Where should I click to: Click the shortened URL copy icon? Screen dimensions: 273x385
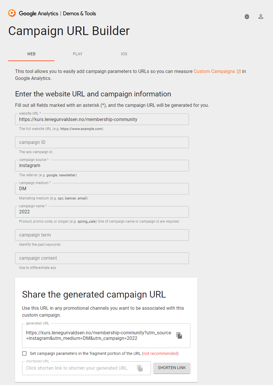coord(140,368)
